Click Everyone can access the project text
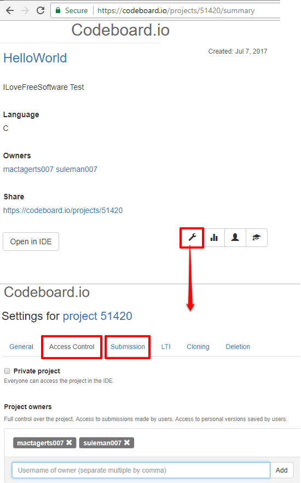Image resolution: width=301 pixels, height=483 pixels. pos(59,381)
